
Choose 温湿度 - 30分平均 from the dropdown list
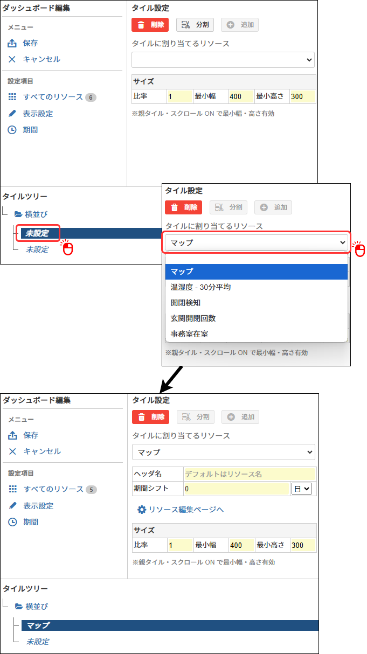pos(257,287)
